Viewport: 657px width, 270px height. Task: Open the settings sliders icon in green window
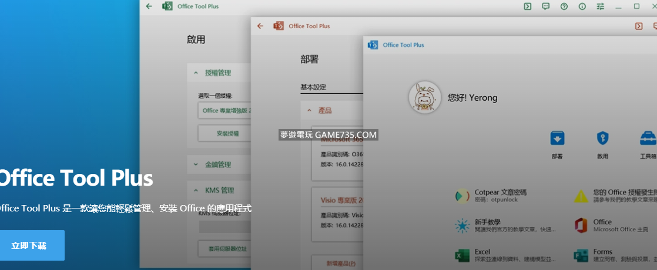[601, 6]
